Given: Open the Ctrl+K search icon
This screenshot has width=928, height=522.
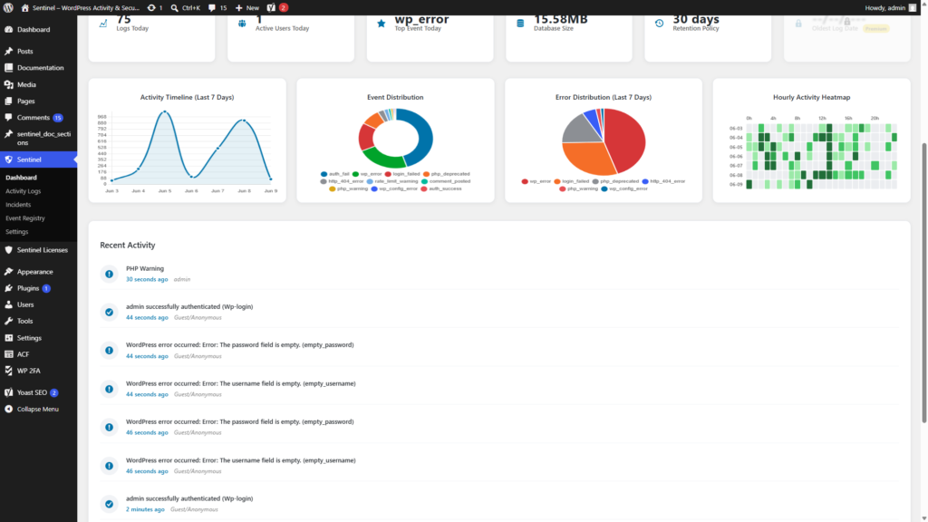Looking at the screenshot, I should (175, 7).
